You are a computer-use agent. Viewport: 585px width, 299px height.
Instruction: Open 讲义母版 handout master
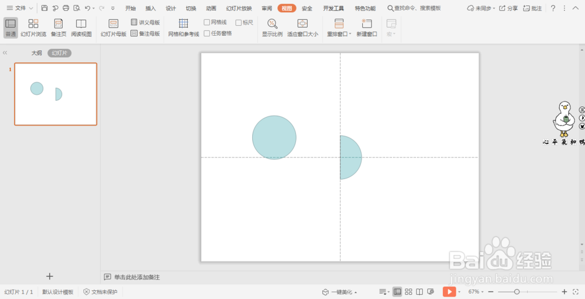point(145,22)
